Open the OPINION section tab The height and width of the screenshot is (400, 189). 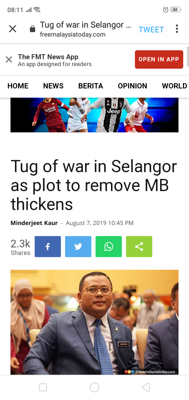click(x=132, y=86)
